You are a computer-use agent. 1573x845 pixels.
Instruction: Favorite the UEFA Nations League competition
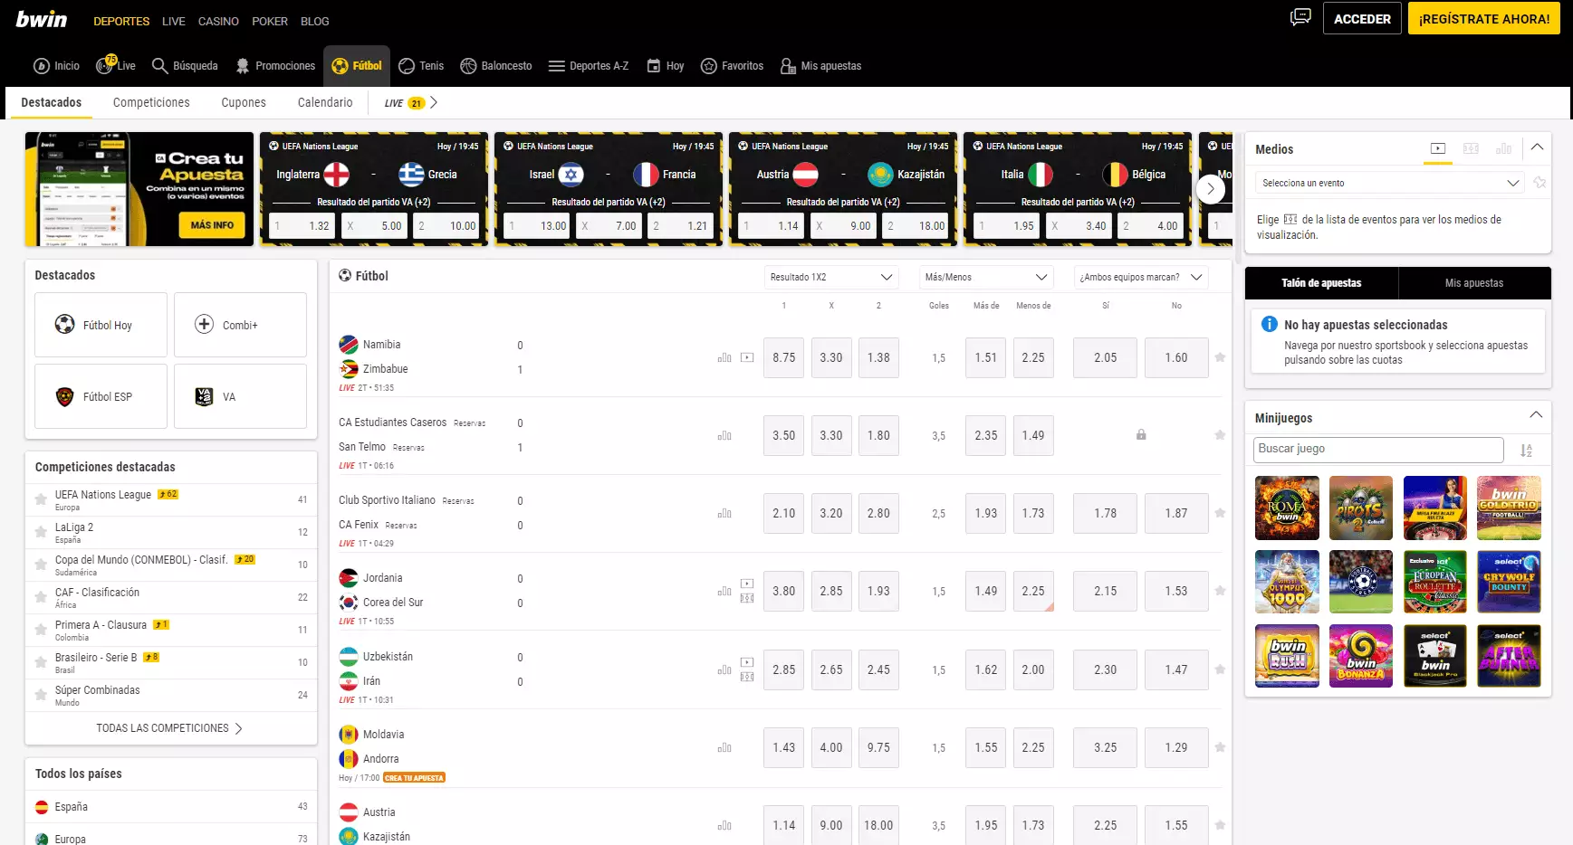click(x=41, y=499)
